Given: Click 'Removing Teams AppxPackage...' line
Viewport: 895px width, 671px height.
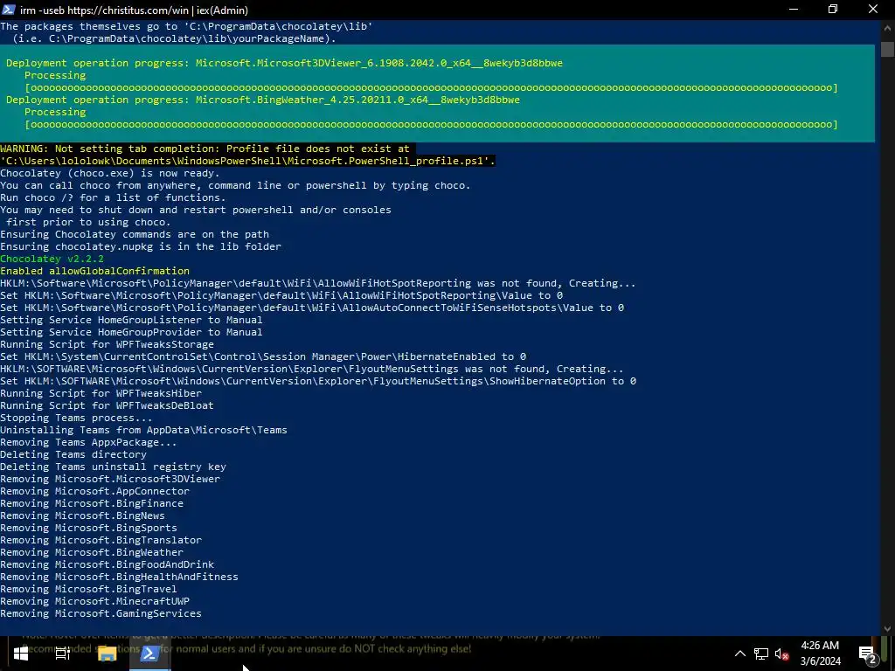Looking at the screenshot, I should tap(88, 442).
